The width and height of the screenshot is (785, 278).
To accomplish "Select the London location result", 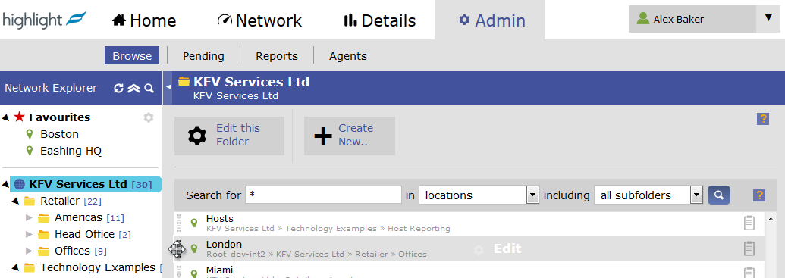I will 224,245.
